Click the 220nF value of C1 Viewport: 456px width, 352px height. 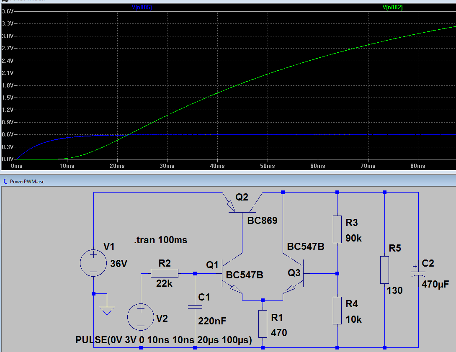(x=212, y=321)
